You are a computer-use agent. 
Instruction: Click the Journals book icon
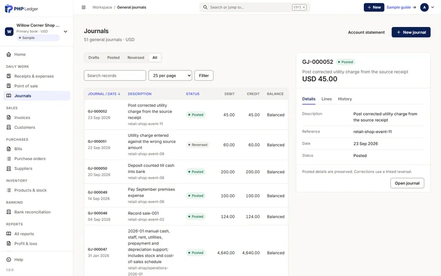[9, 96]
